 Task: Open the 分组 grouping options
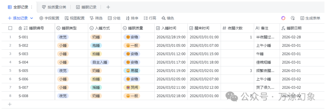pos(114,18)
